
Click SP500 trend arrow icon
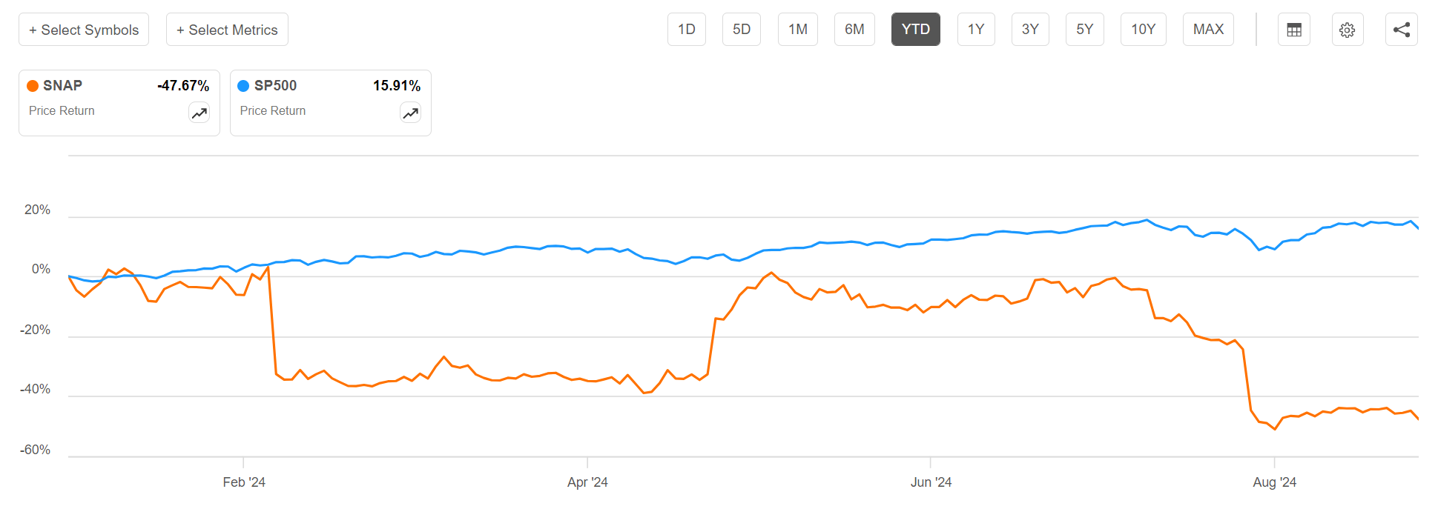tap(411, 113)
